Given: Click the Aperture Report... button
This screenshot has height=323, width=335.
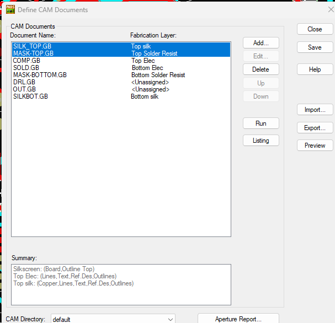Looking at the screenshot, I should [x=238, y=319].
